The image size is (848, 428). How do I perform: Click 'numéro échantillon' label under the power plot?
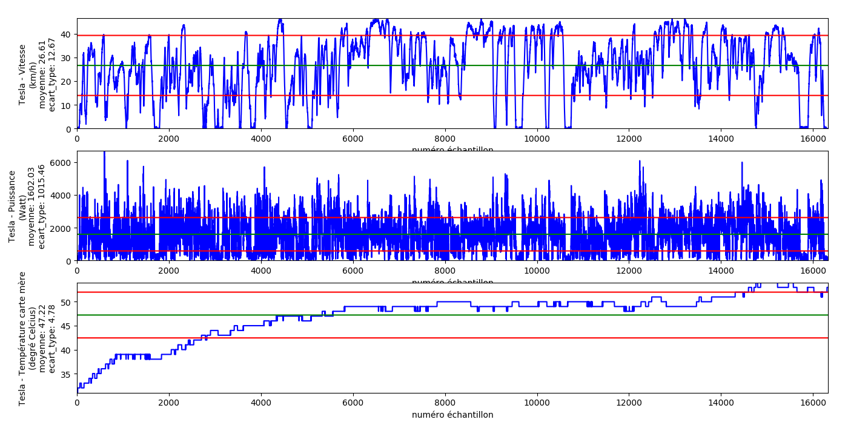click(x=452, y=282)
